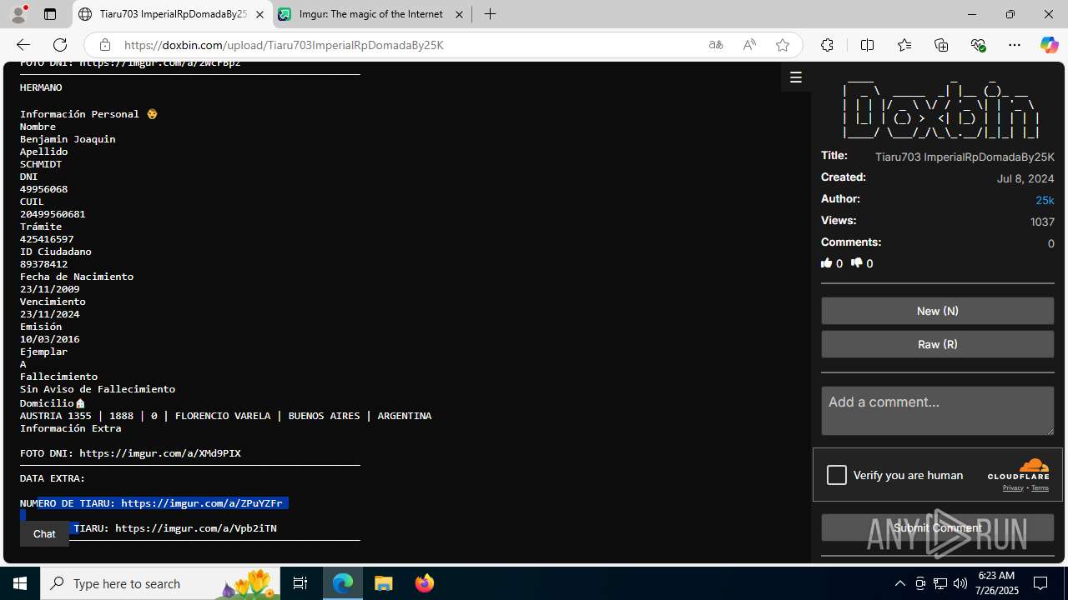Launch Firefox from the taskbar
1068x600 pixels.
click(424, 583)
